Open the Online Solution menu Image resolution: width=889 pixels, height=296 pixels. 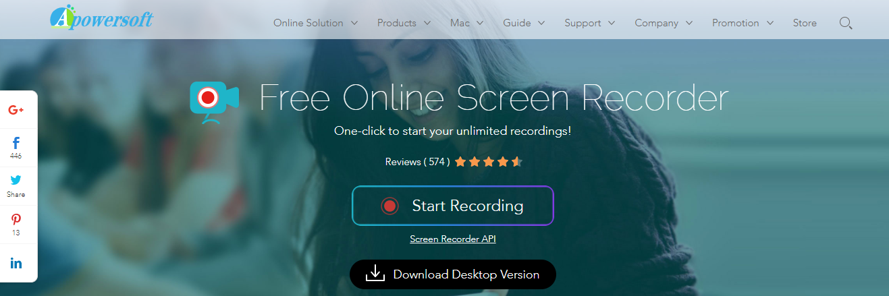308,23
